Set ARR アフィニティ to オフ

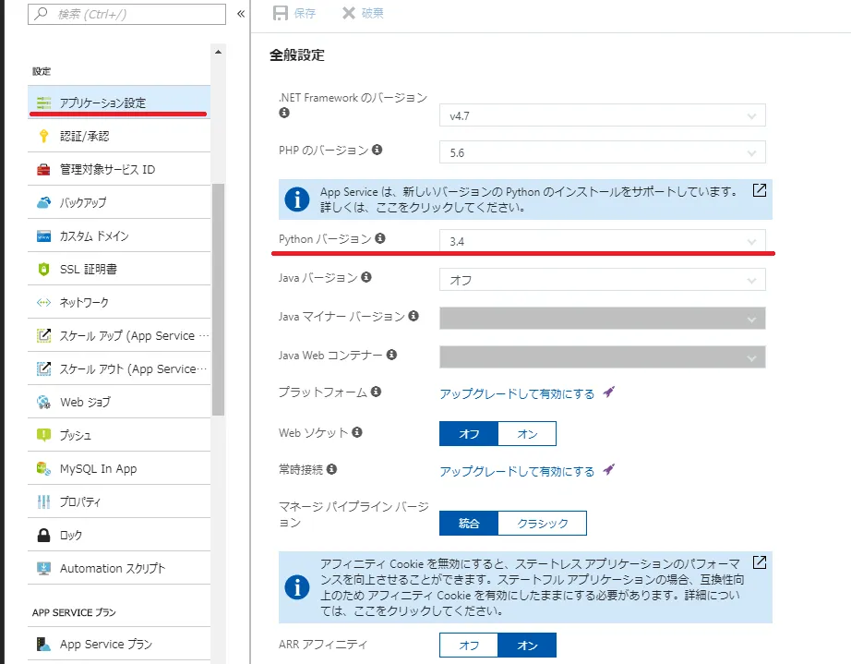point(469,645)
